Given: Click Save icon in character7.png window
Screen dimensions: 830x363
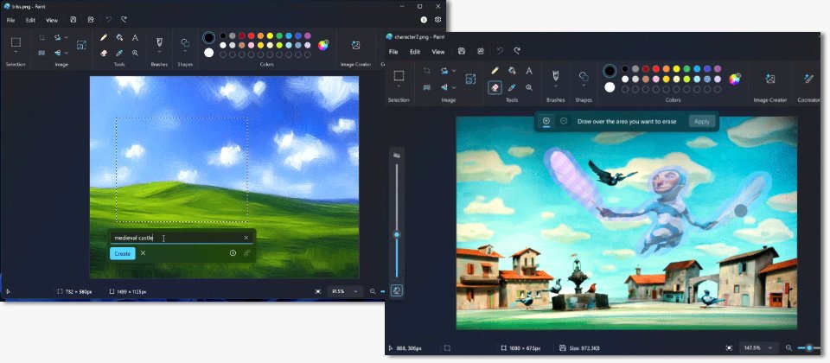Looking at the screenshot, I should click(x=462, y=51).
